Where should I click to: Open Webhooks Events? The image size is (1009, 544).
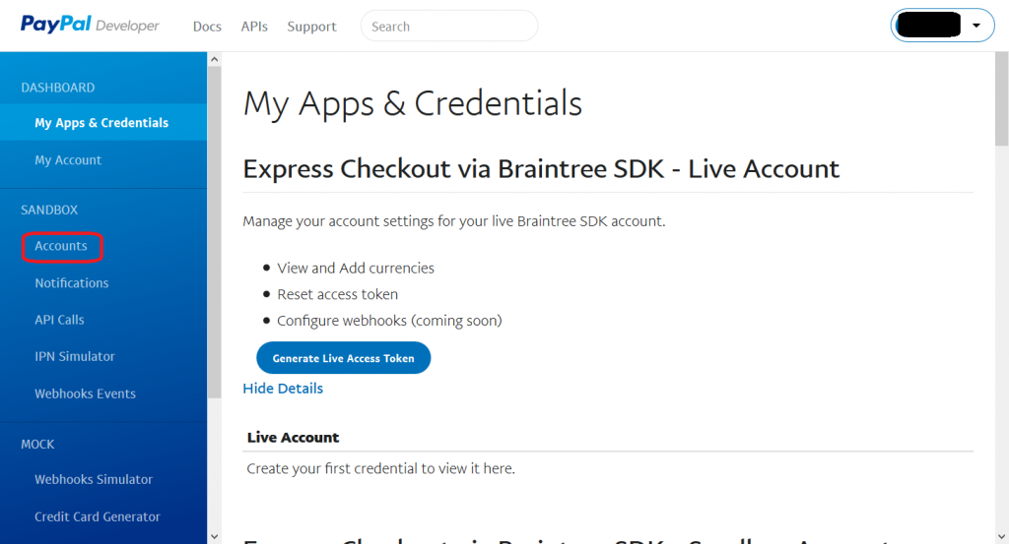tap(86, 393)
